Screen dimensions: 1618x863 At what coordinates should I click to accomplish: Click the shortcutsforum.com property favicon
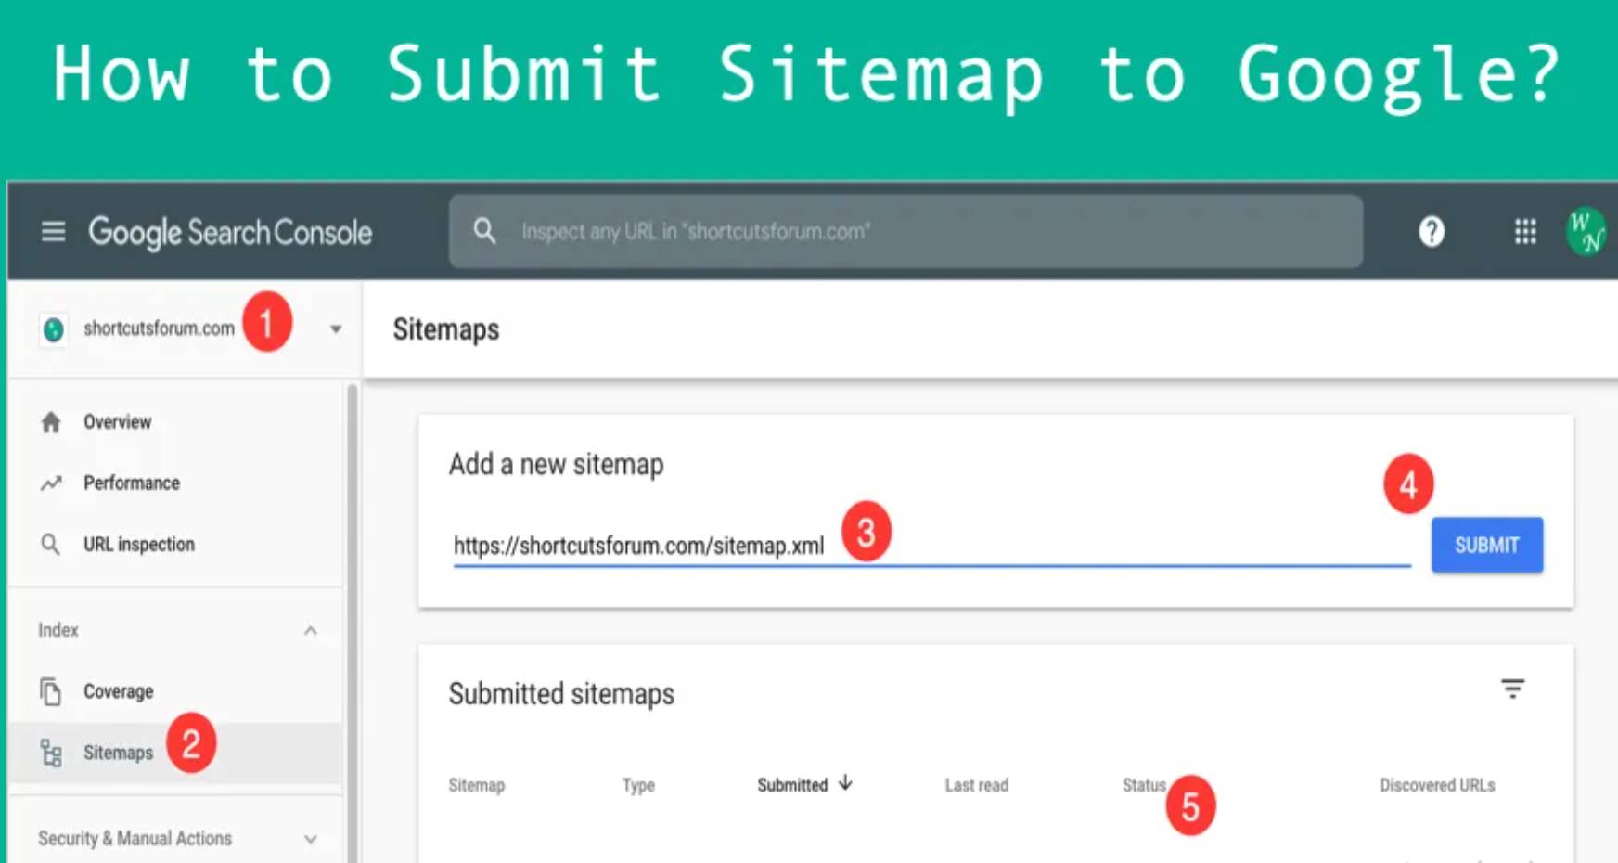[54, 328]
